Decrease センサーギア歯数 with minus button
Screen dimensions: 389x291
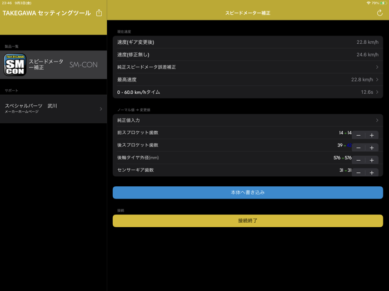358,172
